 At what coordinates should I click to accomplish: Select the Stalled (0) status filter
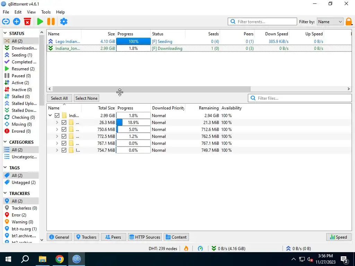pyautogui.click(x=21, y=97)
